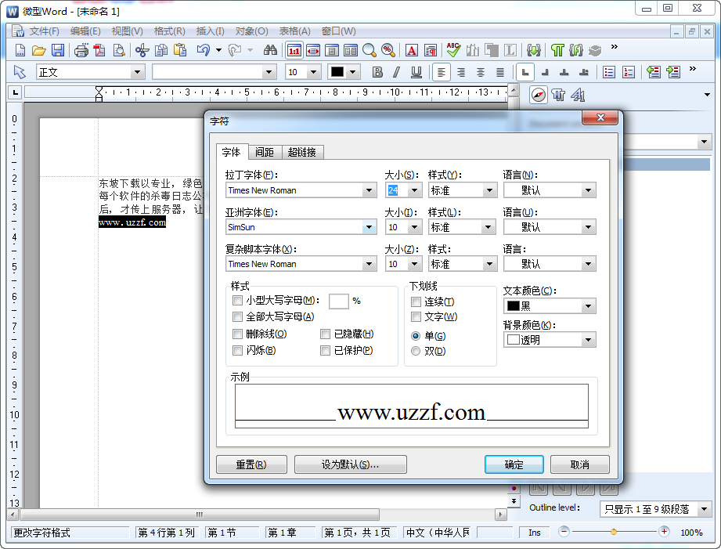
Task: Open the toolbar font size 10 dropdown
Action: pos(313,72)
